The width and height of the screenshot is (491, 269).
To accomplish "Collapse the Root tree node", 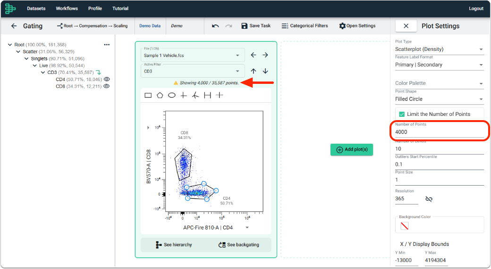I will click(10, 45).
